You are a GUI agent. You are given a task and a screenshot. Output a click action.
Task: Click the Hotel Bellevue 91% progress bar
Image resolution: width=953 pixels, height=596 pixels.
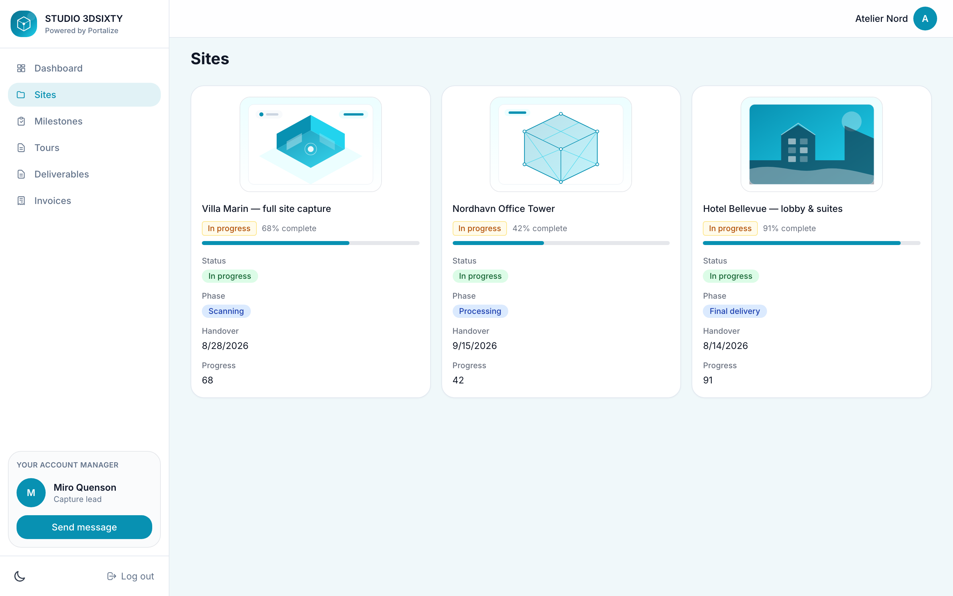pos(811,243)
